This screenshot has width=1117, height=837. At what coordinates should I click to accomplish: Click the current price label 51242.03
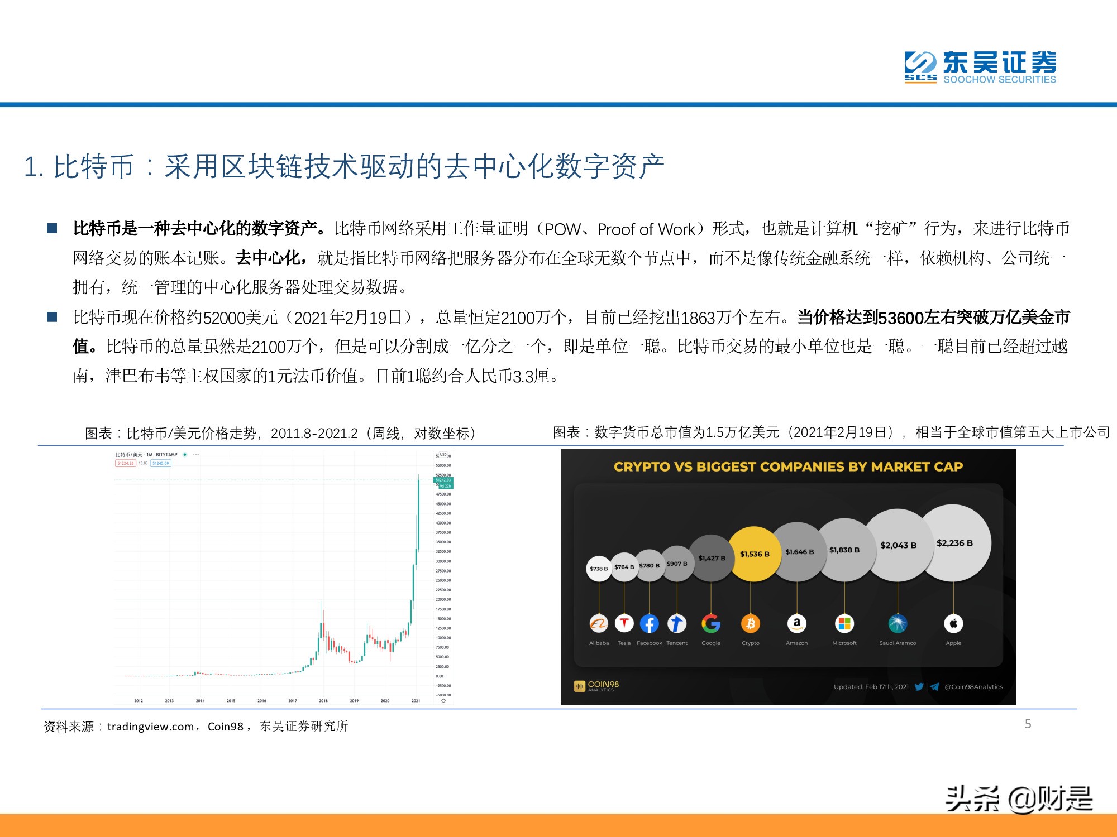[x=443, y=480]
